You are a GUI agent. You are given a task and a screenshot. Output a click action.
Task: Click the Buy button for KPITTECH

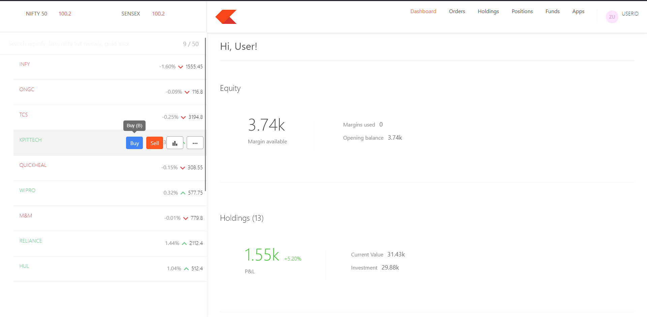134,143
